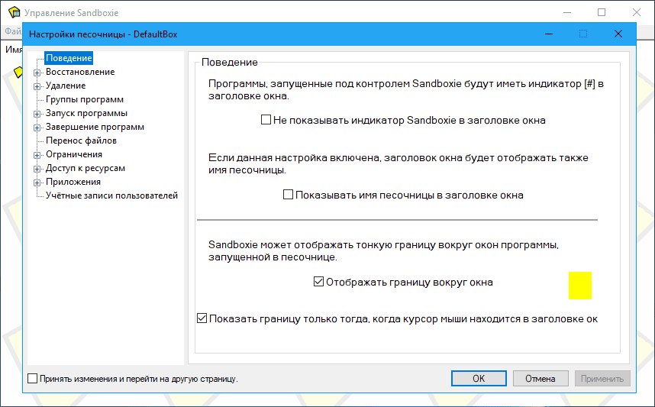This screenshot has height=407, width=655.
Task: Click the Sandboxie app icon in title bar
Action: pos(15,12)
